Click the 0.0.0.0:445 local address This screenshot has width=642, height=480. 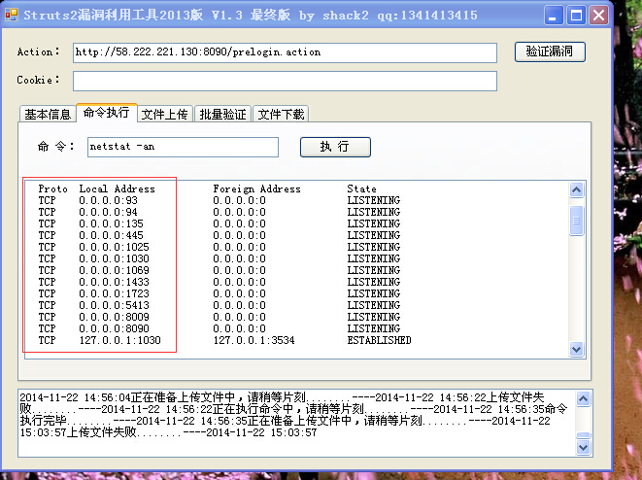[x=111, y=235]
